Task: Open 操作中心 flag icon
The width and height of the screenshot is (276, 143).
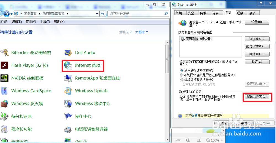Action: (x=68, y=116)
